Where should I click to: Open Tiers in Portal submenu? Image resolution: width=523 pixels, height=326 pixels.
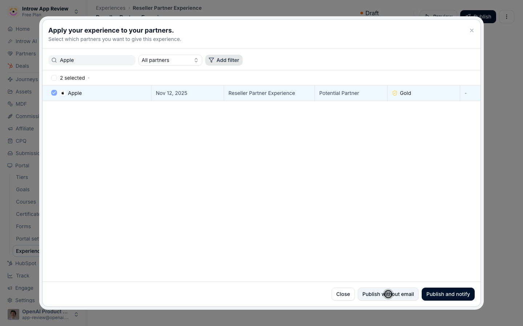22,177
